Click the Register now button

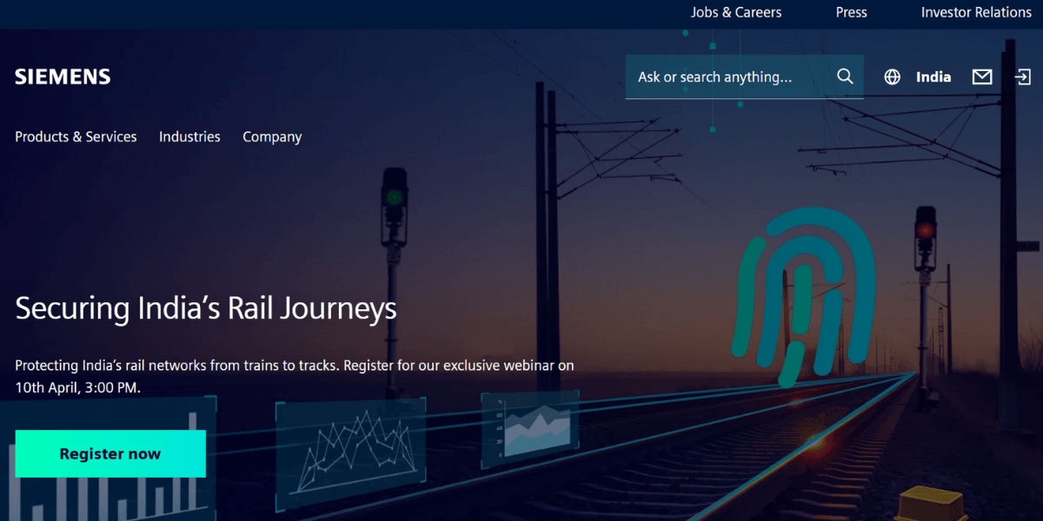click(110, 453)
